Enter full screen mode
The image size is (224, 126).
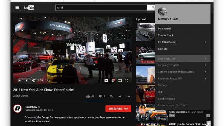point(126,81)
